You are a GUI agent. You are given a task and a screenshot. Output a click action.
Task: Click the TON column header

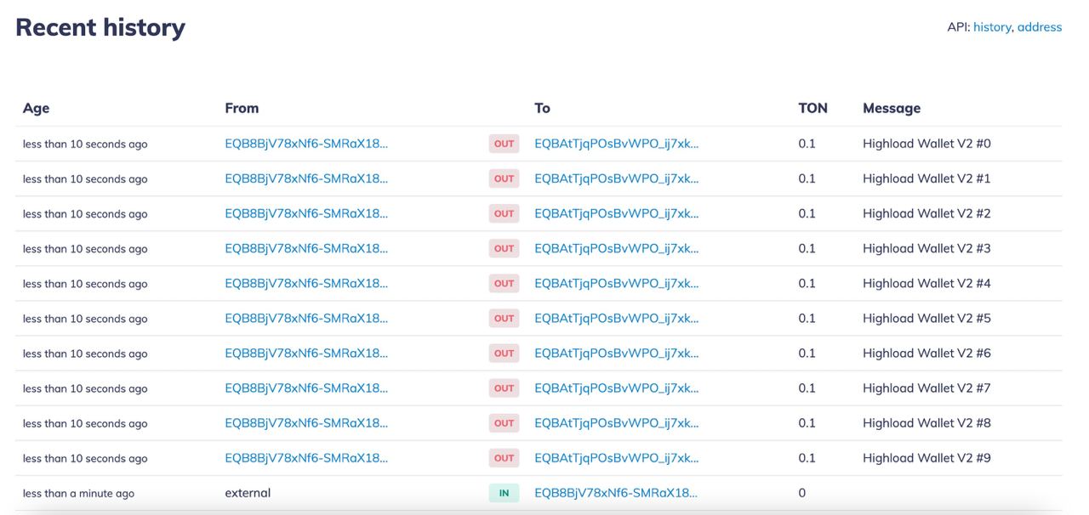click(x=812, y=108)
